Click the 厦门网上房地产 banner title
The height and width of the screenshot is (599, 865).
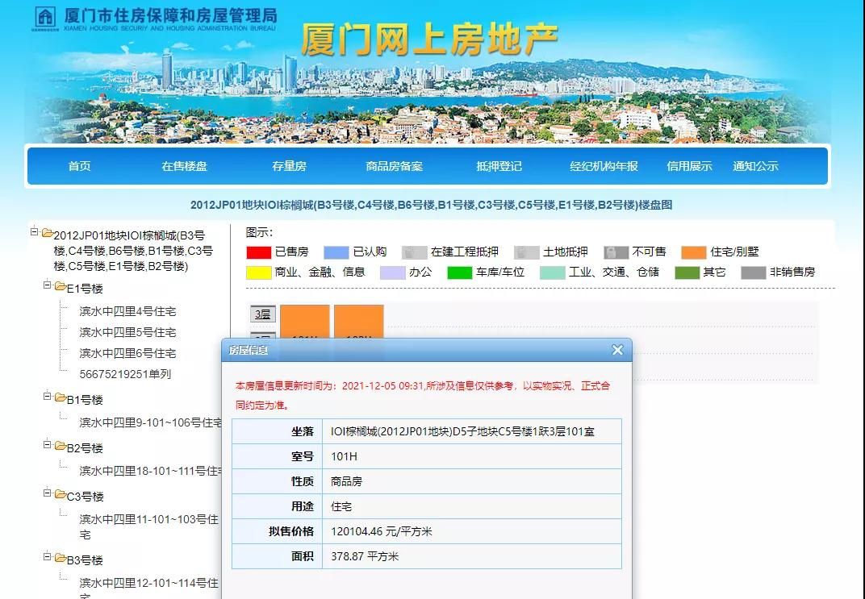point(430,40)
